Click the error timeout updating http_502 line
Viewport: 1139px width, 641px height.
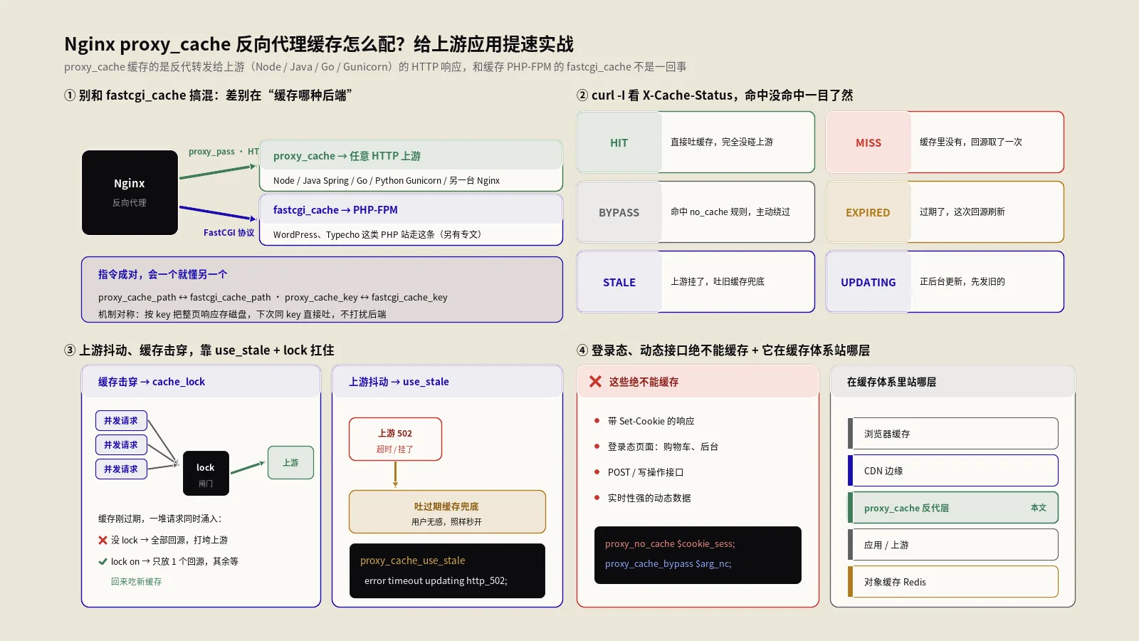tap(436, 580)
